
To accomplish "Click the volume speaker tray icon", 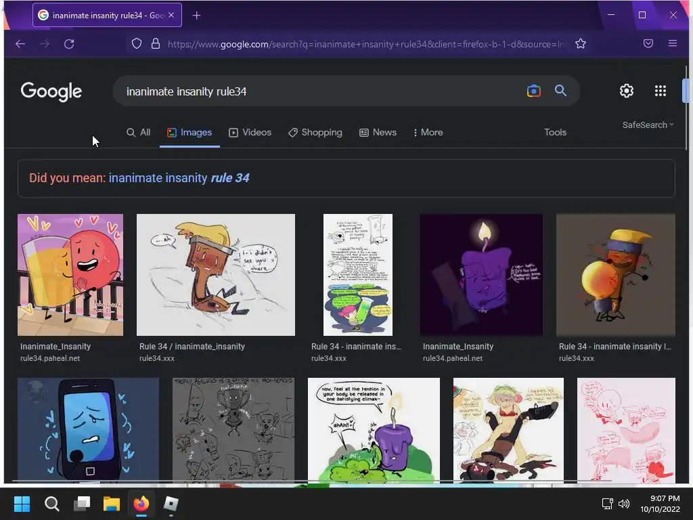I will [x=624, y=504].
